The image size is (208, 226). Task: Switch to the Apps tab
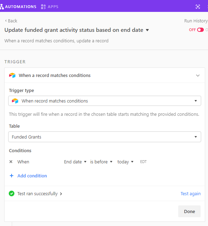click(x=49, y=7)
